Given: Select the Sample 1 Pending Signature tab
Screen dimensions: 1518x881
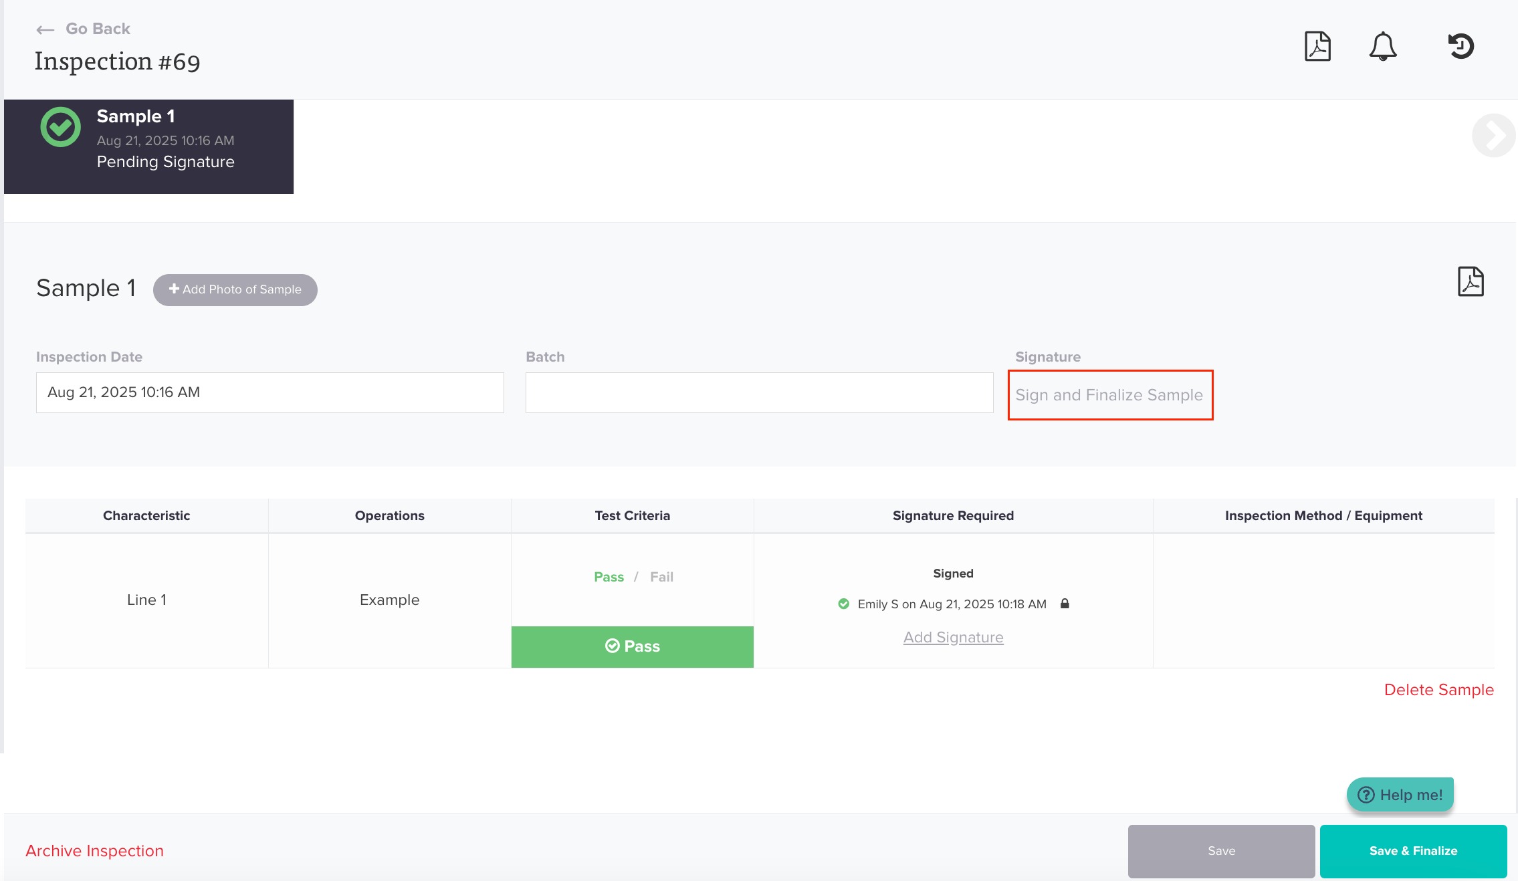Looking at the screenshot, I should click(165, 146).
